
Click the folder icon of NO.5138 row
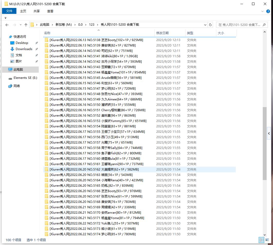pos(46,40)
